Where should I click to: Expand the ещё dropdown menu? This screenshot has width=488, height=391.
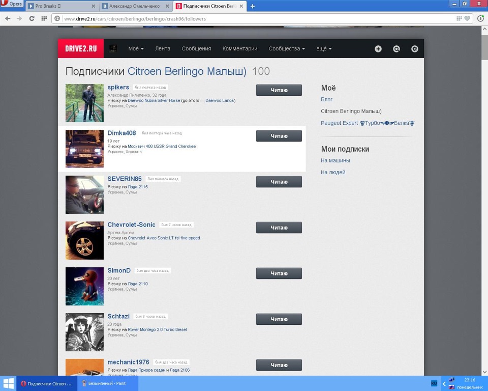pos(324,49)
